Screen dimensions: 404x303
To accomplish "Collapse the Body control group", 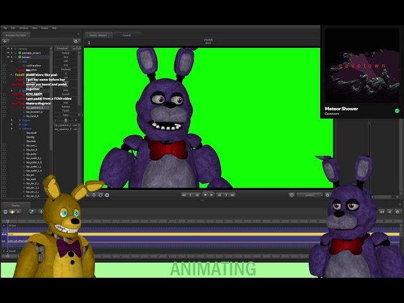I will [x=12, y=61].
